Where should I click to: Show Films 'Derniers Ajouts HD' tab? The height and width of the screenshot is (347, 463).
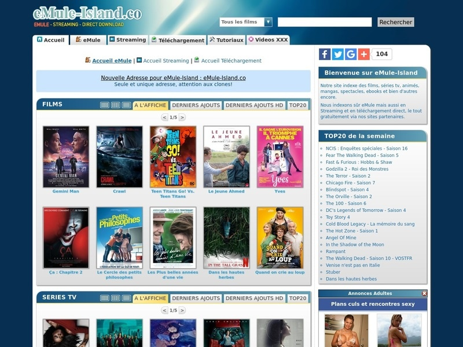[x=254, y=105]
